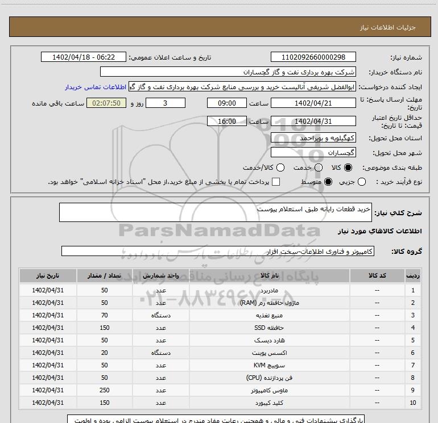The width and height of the screenshot is (438, 423).
Task: Click the general description box خرید قطعات رایانه
Action: click(216, 212)
